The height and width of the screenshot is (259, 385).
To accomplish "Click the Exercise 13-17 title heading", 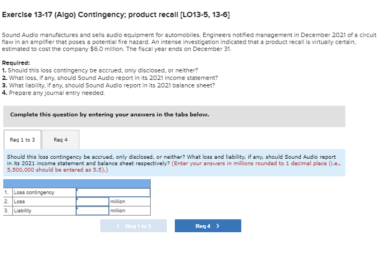I will [116, 14].
